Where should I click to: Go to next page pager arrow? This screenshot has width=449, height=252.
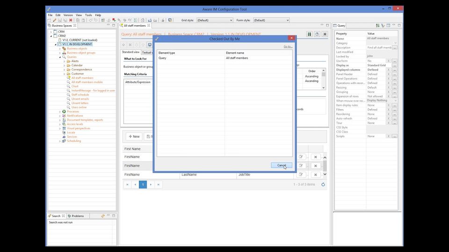(151, 185)
